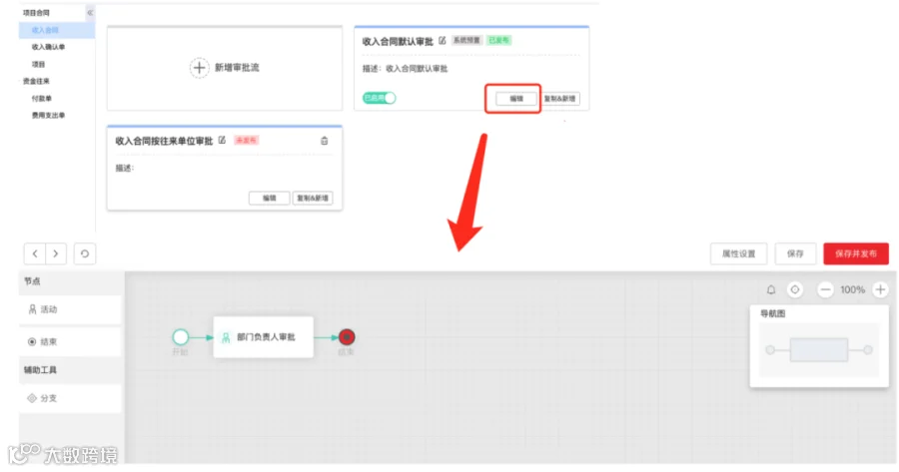
Task: Click the 系统预置 tag
Action: coord(466,40)
